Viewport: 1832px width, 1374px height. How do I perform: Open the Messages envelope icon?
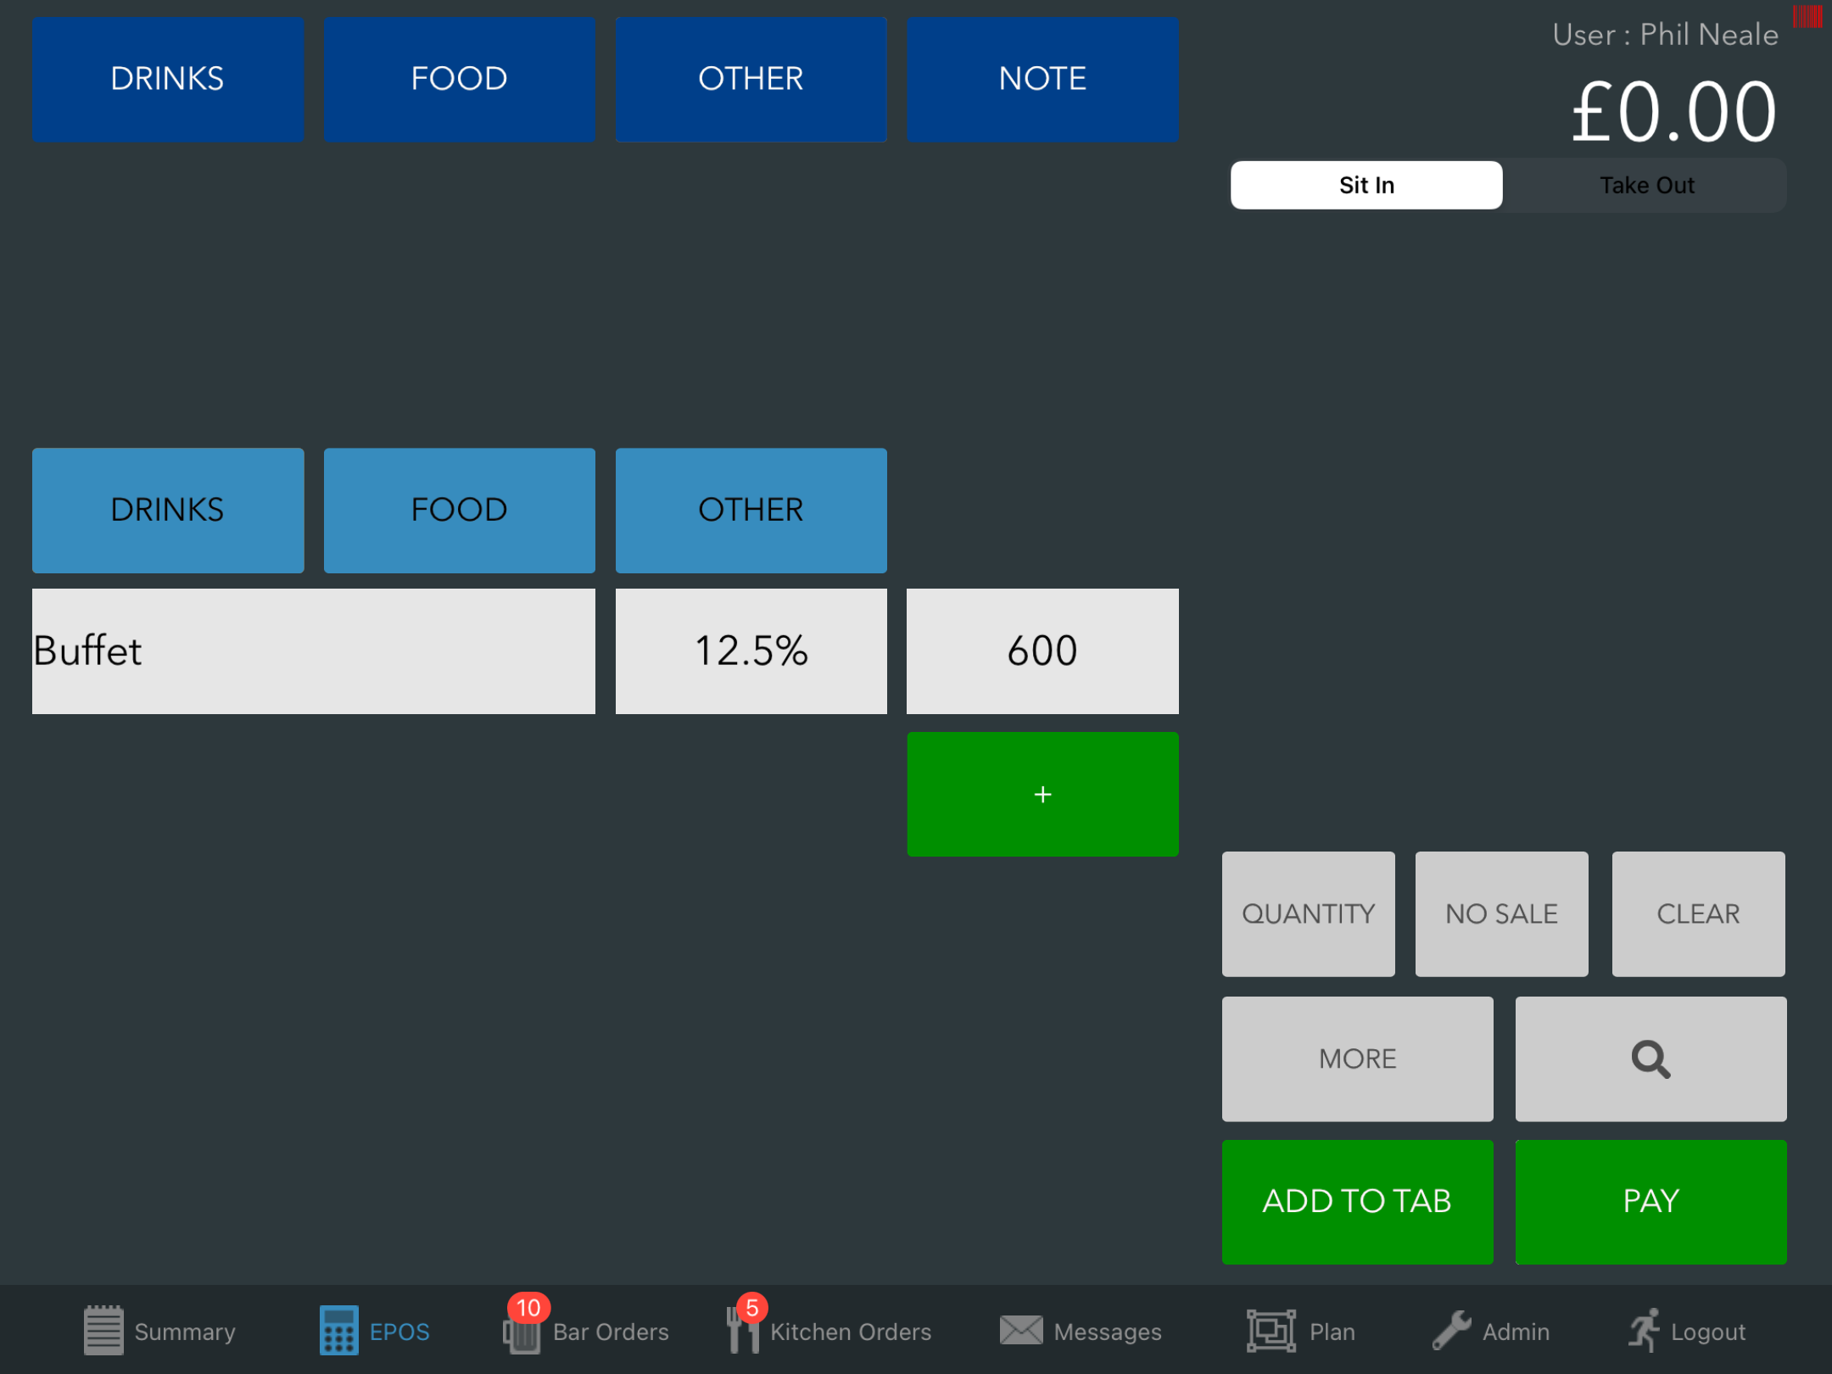[1020, 1330]
